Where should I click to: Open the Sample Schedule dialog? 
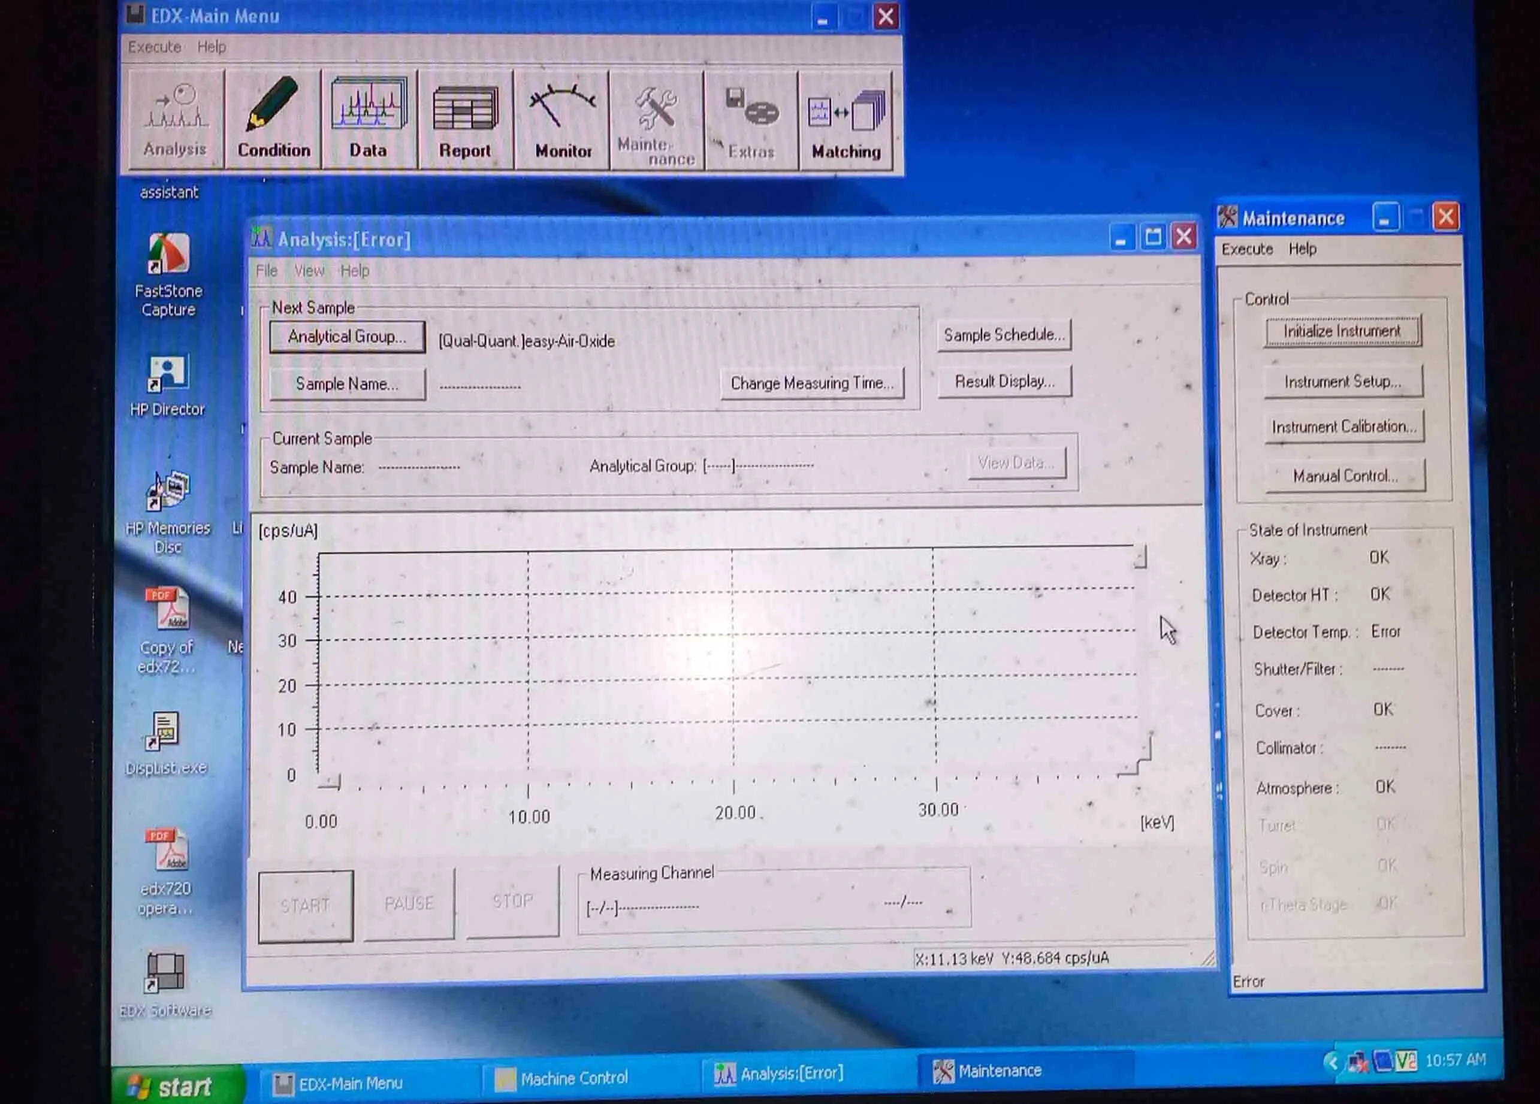[1004, 335]
